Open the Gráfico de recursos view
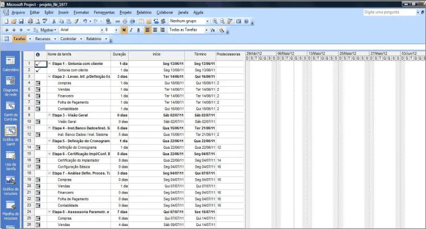The image size is (426, 229). [x=11, y=185]
